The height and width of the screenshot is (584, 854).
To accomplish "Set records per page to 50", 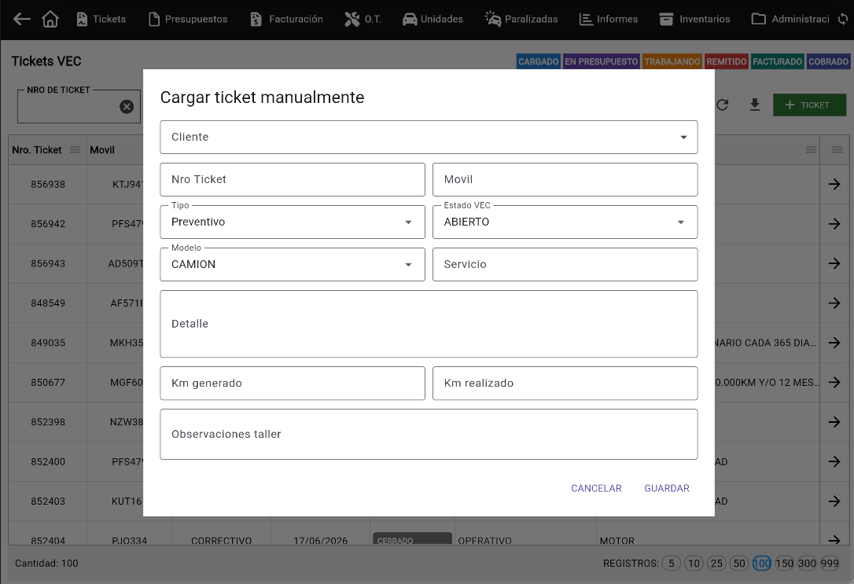I will pyautogui.click(x=739, y=564).
